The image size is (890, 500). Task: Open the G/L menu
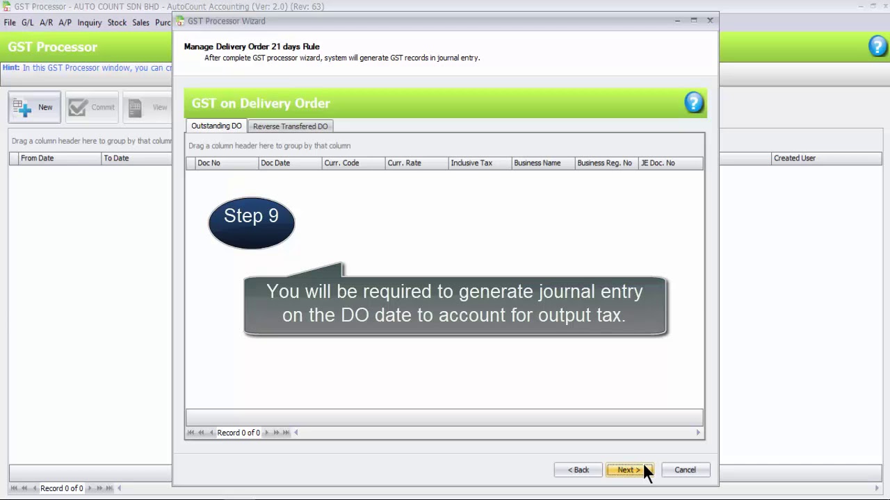point(28,22)
